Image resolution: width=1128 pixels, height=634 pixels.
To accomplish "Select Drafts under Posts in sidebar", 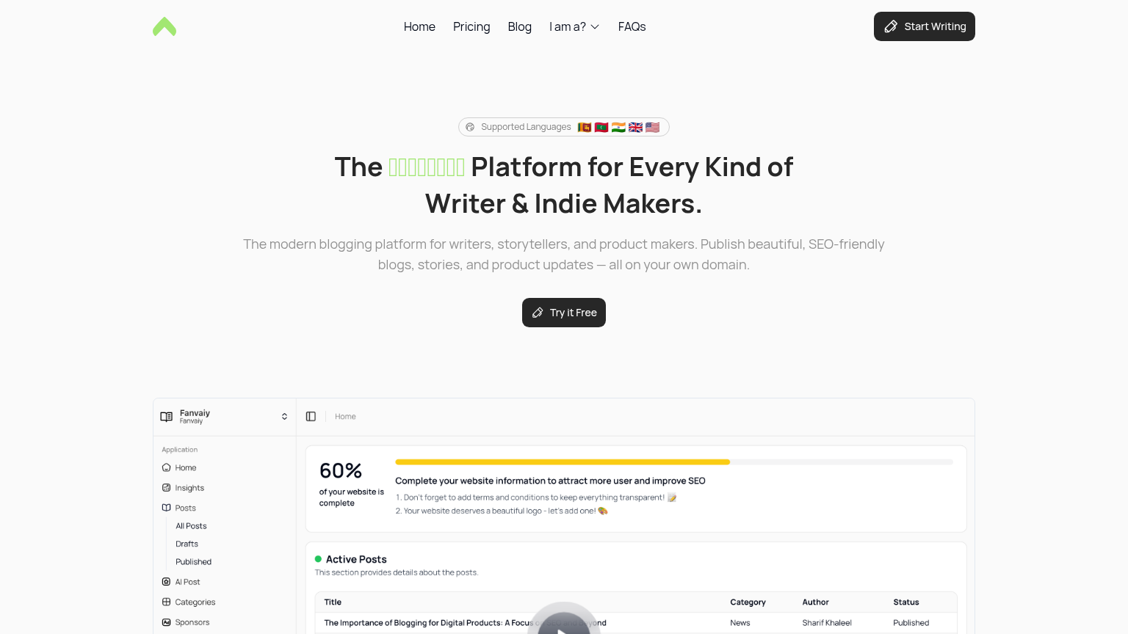I will tap(187, 544).
